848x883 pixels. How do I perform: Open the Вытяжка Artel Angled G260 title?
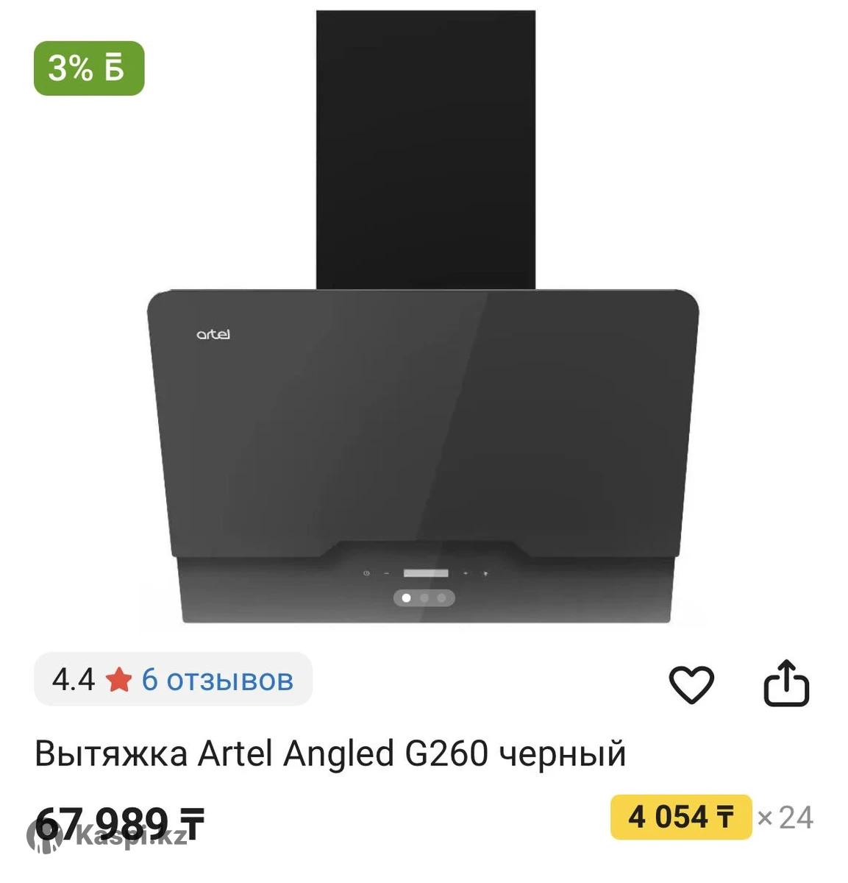click(x=330, y=753)
